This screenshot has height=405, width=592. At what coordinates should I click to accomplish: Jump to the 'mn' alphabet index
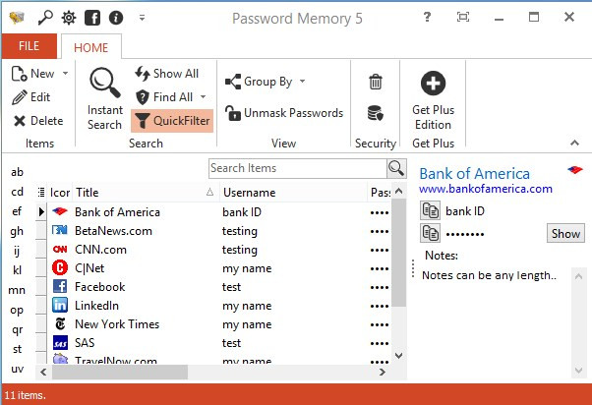pos(17,290)
